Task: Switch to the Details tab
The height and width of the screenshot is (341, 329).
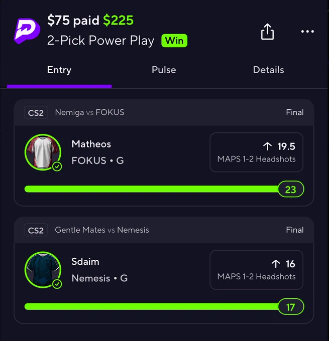Action: pos(268,70)
